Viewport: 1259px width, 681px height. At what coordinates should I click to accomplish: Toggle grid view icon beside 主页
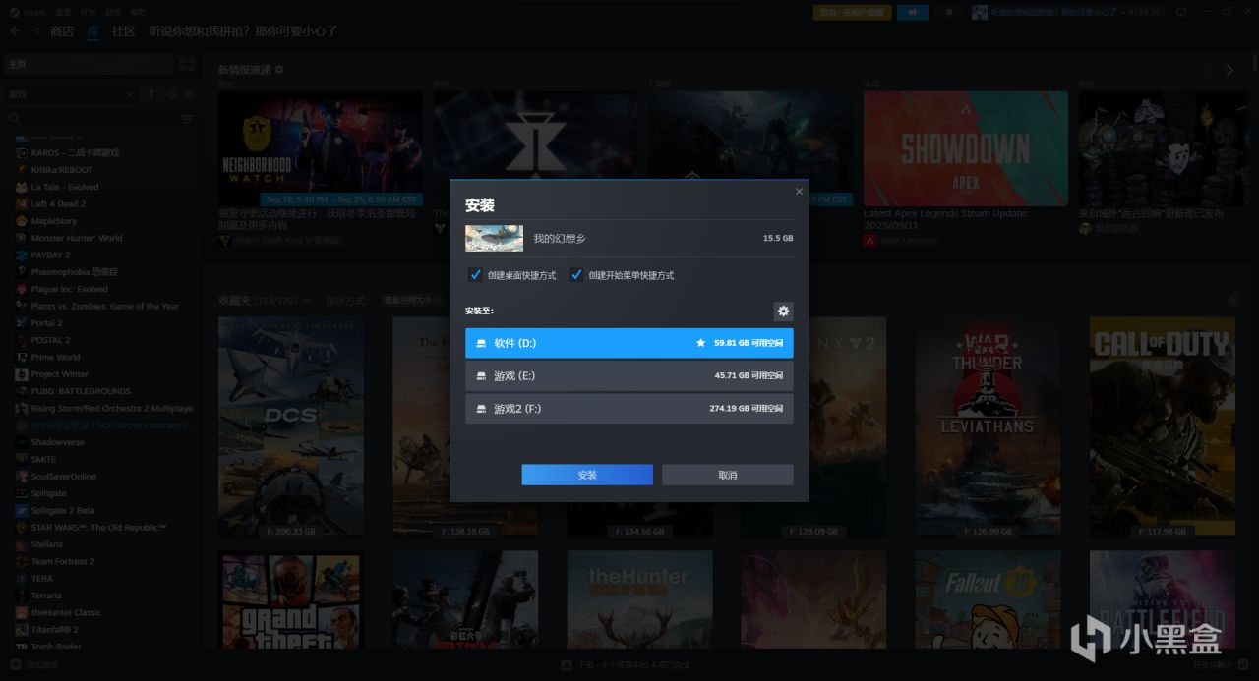[x=187, y=64]
